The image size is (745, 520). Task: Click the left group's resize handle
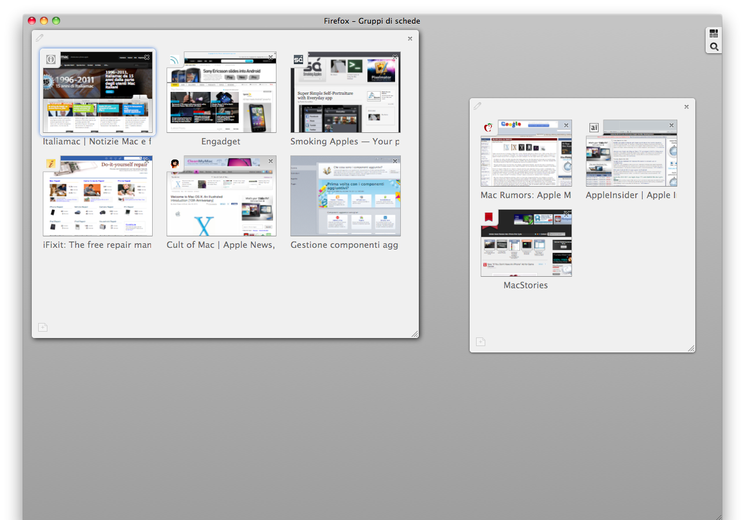tap(415, 334)
